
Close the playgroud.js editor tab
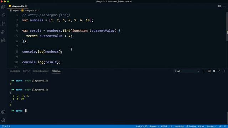[26, 6]
